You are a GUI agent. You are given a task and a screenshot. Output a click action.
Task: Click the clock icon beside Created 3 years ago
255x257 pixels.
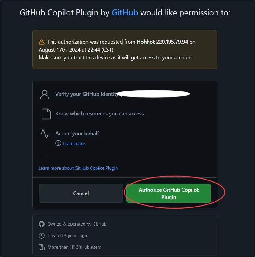pyautogui.click(x=42, y=236)
